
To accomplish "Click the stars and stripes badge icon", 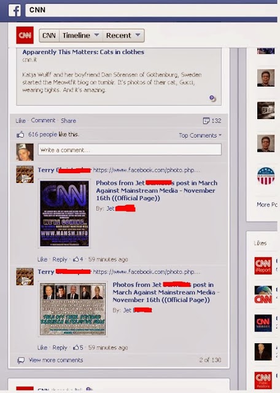I will [x=266, y=176].
